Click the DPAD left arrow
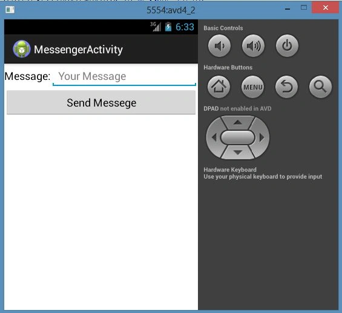Image resolution: width=342 pixels, height=313 pixels. tap(214, 137)
